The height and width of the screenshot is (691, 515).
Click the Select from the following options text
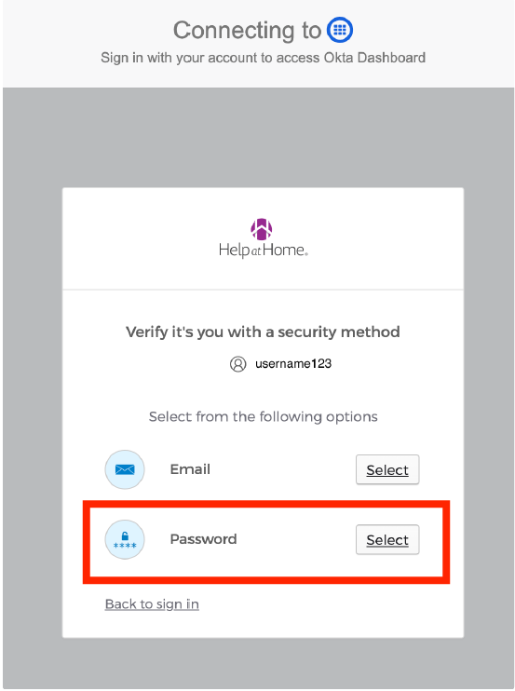[263, 417]
